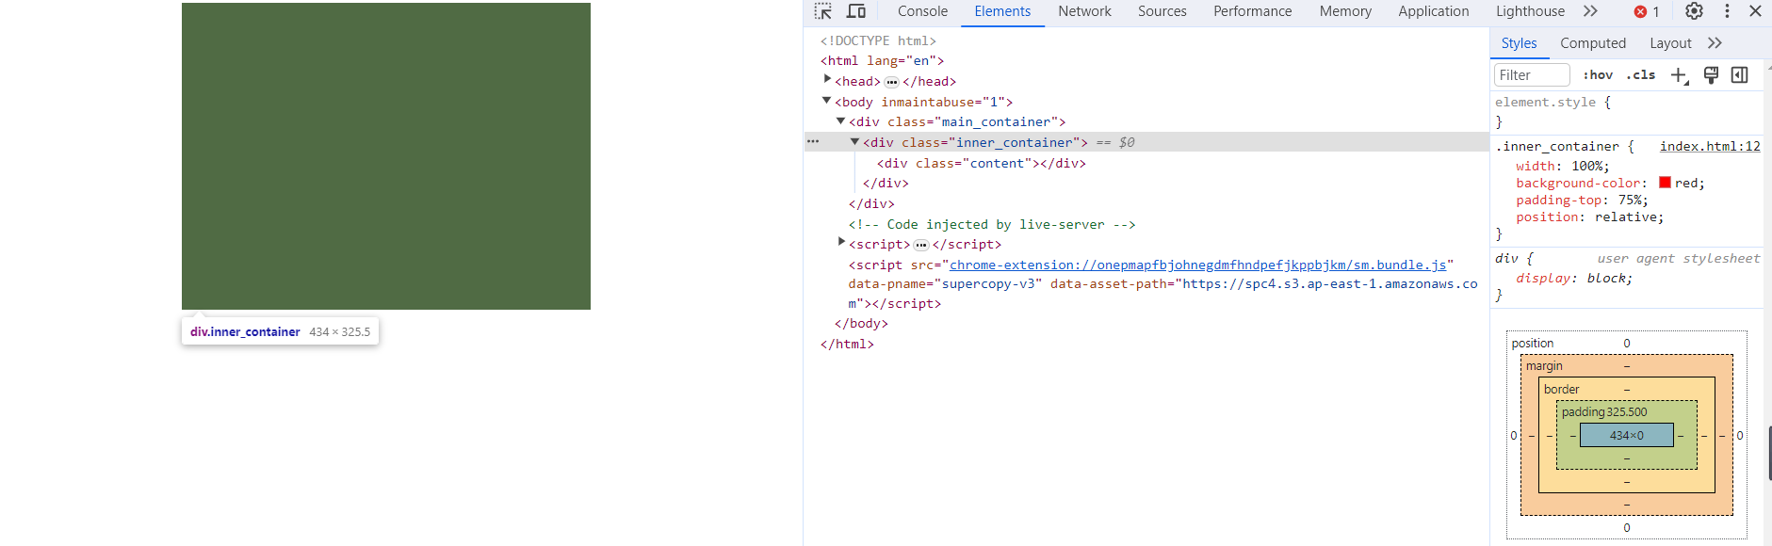Click the element.style rule block
The height and width of the screenshot is (546, 1772).
(1626, 111)
